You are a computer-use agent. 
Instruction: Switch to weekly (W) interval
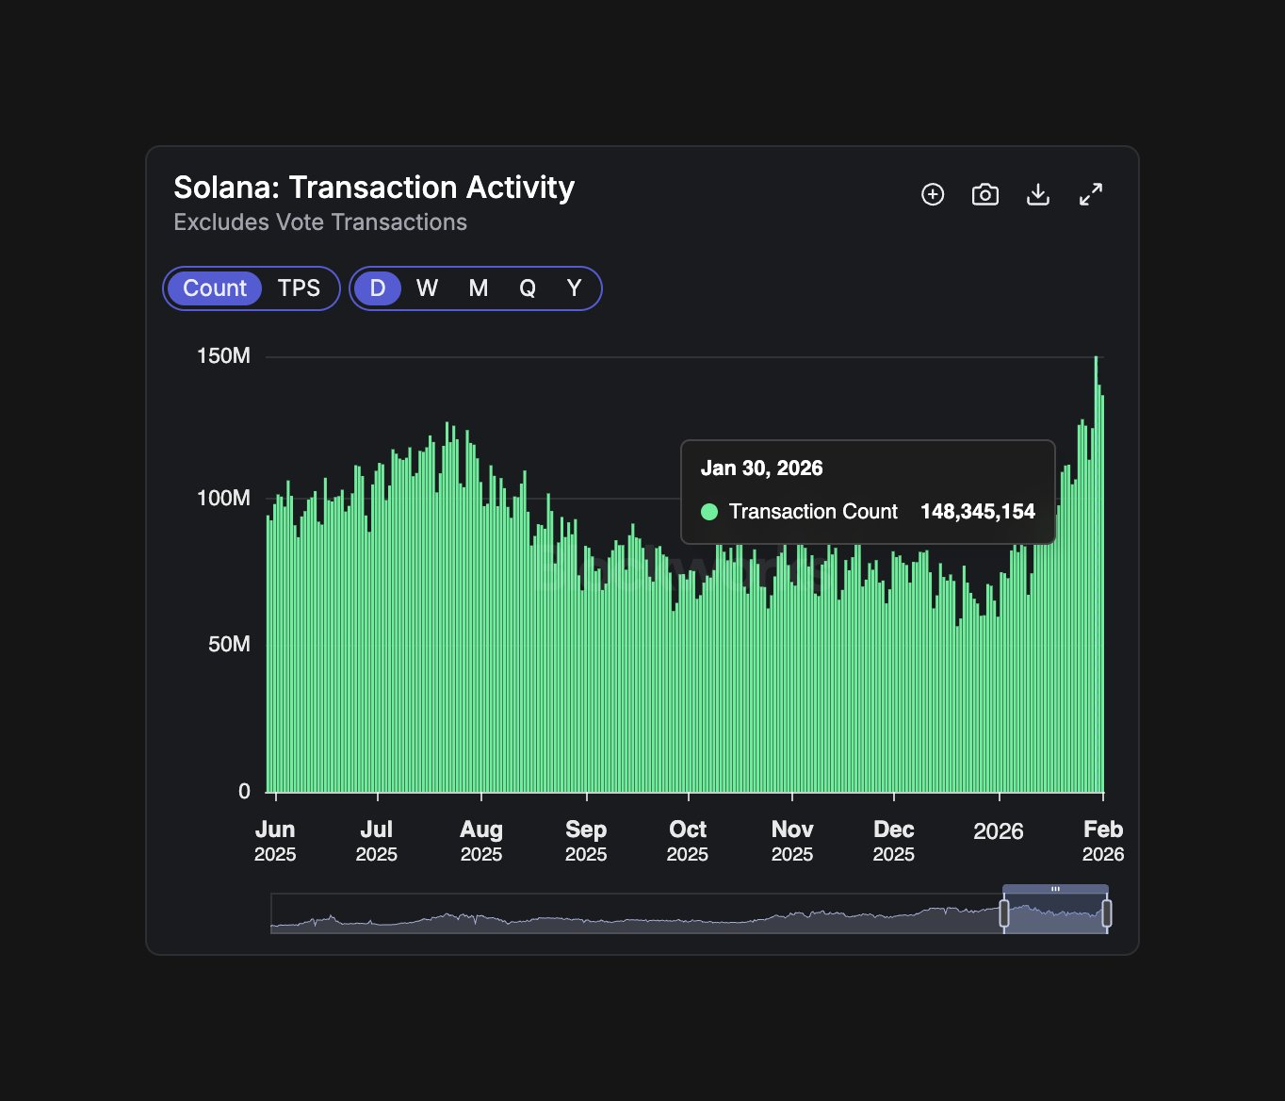(x=427, y=288)
